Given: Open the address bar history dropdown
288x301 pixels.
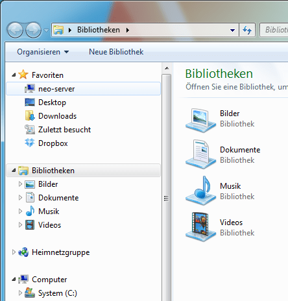Looking at the screenshot, I should (x=232, y=30).
